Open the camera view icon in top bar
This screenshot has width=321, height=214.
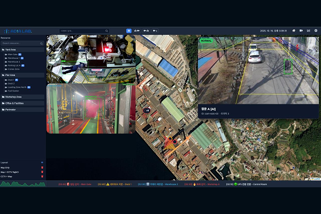click(x=301, y=30)
